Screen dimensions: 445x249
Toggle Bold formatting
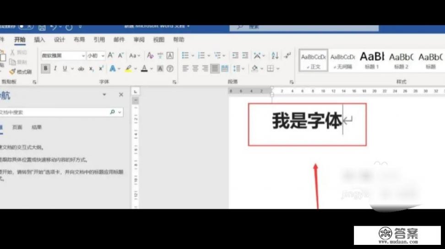[45, 68]
